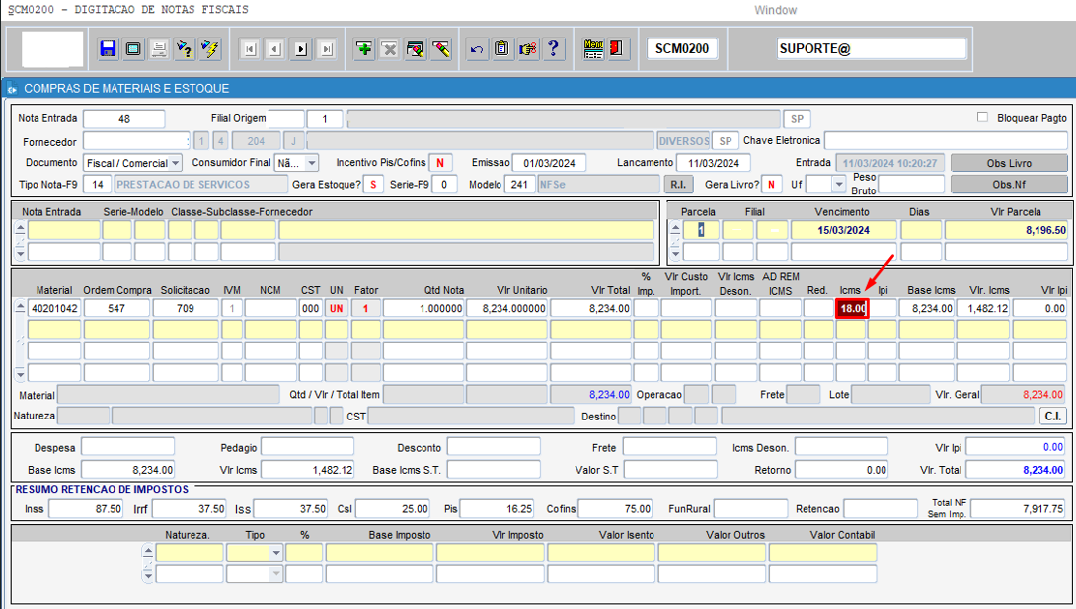Click the down arrow of the Material items scroller
Viewport: 1076px width, 609px height.
click(21, 374)
